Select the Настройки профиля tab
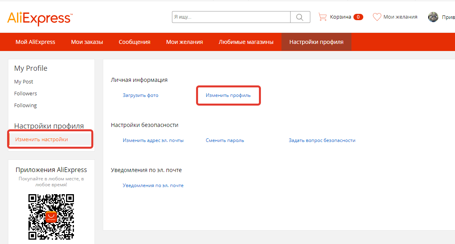455x244 pixels. 316,42
